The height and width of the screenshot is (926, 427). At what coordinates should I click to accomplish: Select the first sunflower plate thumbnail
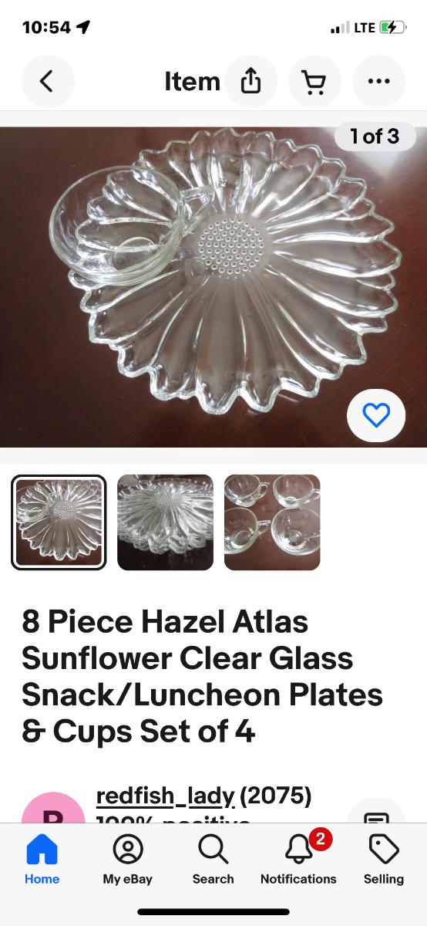[x=59, y=522]
